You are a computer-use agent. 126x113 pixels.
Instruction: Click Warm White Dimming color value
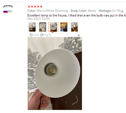tap(52, 11)
